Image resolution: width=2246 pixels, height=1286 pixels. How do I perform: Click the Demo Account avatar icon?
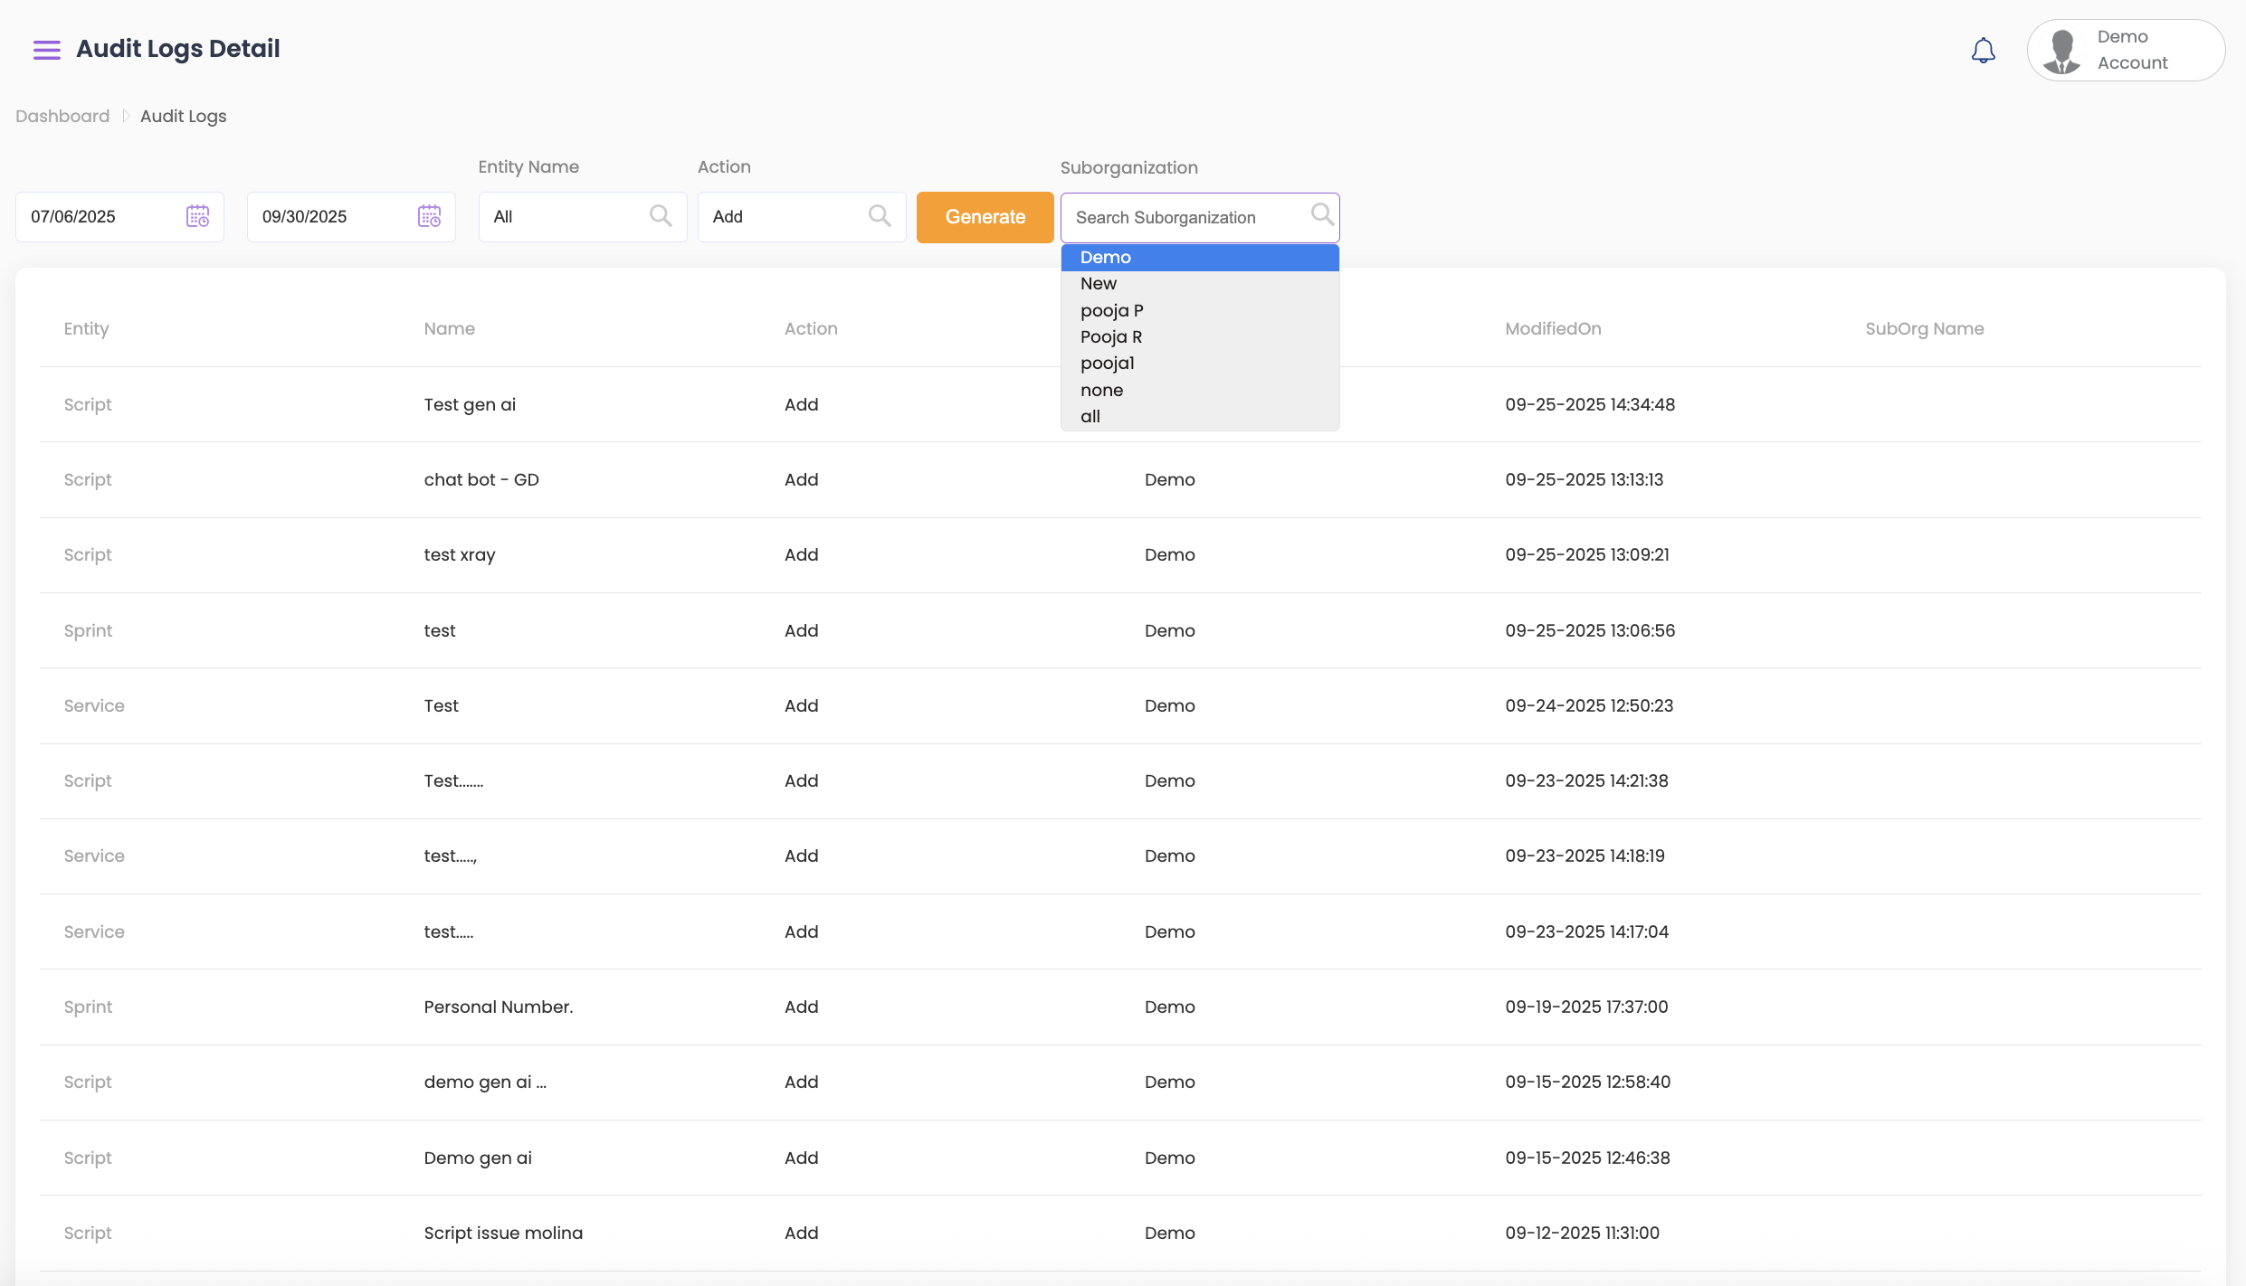click(x=2062, y=51)
